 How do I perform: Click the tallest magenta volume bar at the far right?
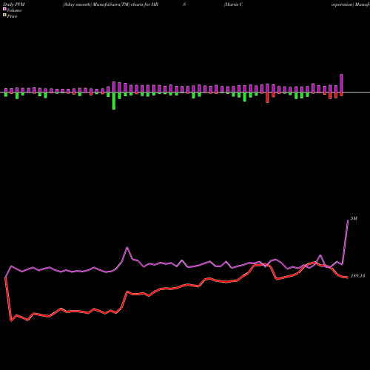tap(341, 83)
